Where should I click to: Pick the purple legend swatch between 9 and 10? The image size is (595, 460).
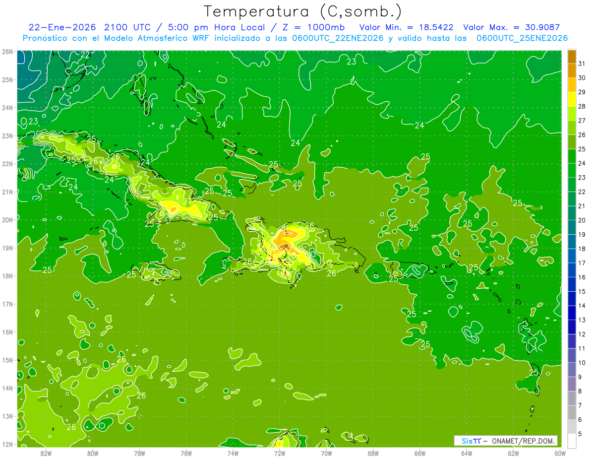pyautogui.click(x=572, y=370)
